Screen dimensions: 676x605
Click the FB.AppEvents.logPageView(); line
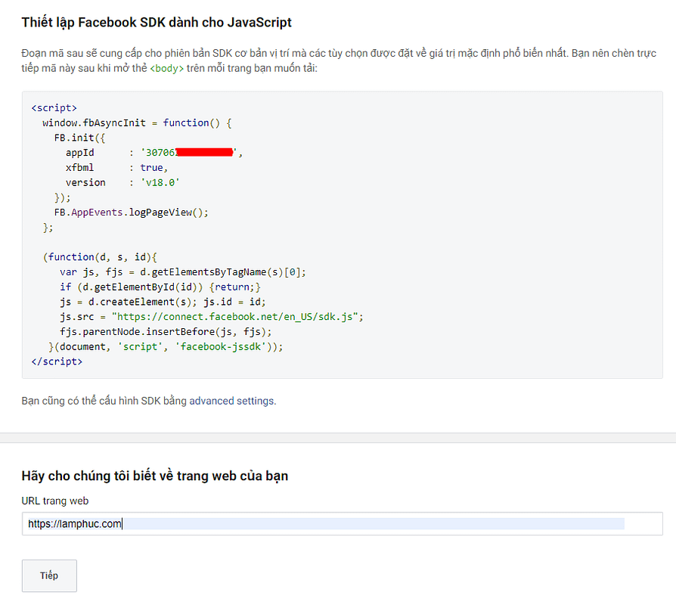[131, 213]
